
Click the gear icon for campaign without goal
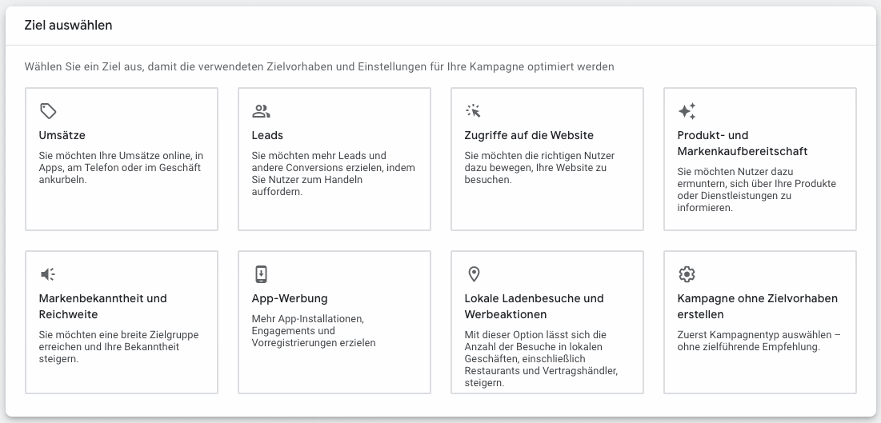[687, 274]
